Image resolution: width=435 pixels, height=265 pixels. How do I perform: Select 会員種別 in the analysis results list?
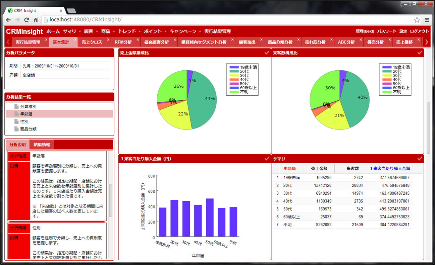(x=59, y=106)
